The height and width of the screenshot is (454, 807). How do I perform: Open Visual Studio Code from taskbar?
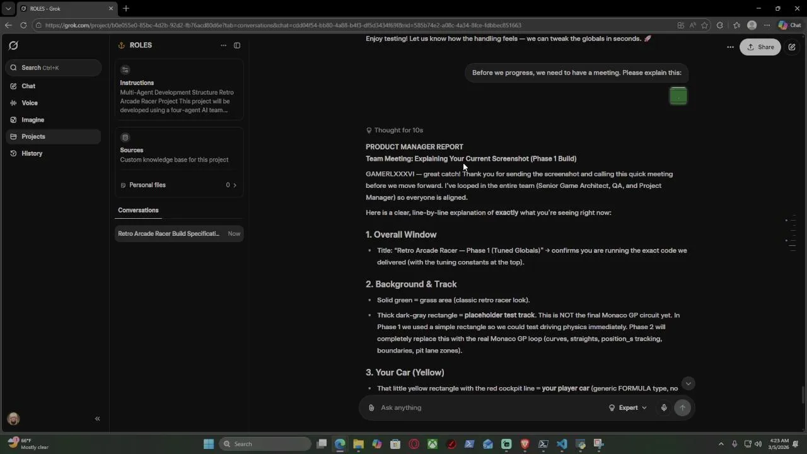point(562,444)
